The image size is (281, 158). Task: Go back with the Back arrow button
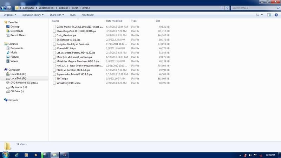3,8
